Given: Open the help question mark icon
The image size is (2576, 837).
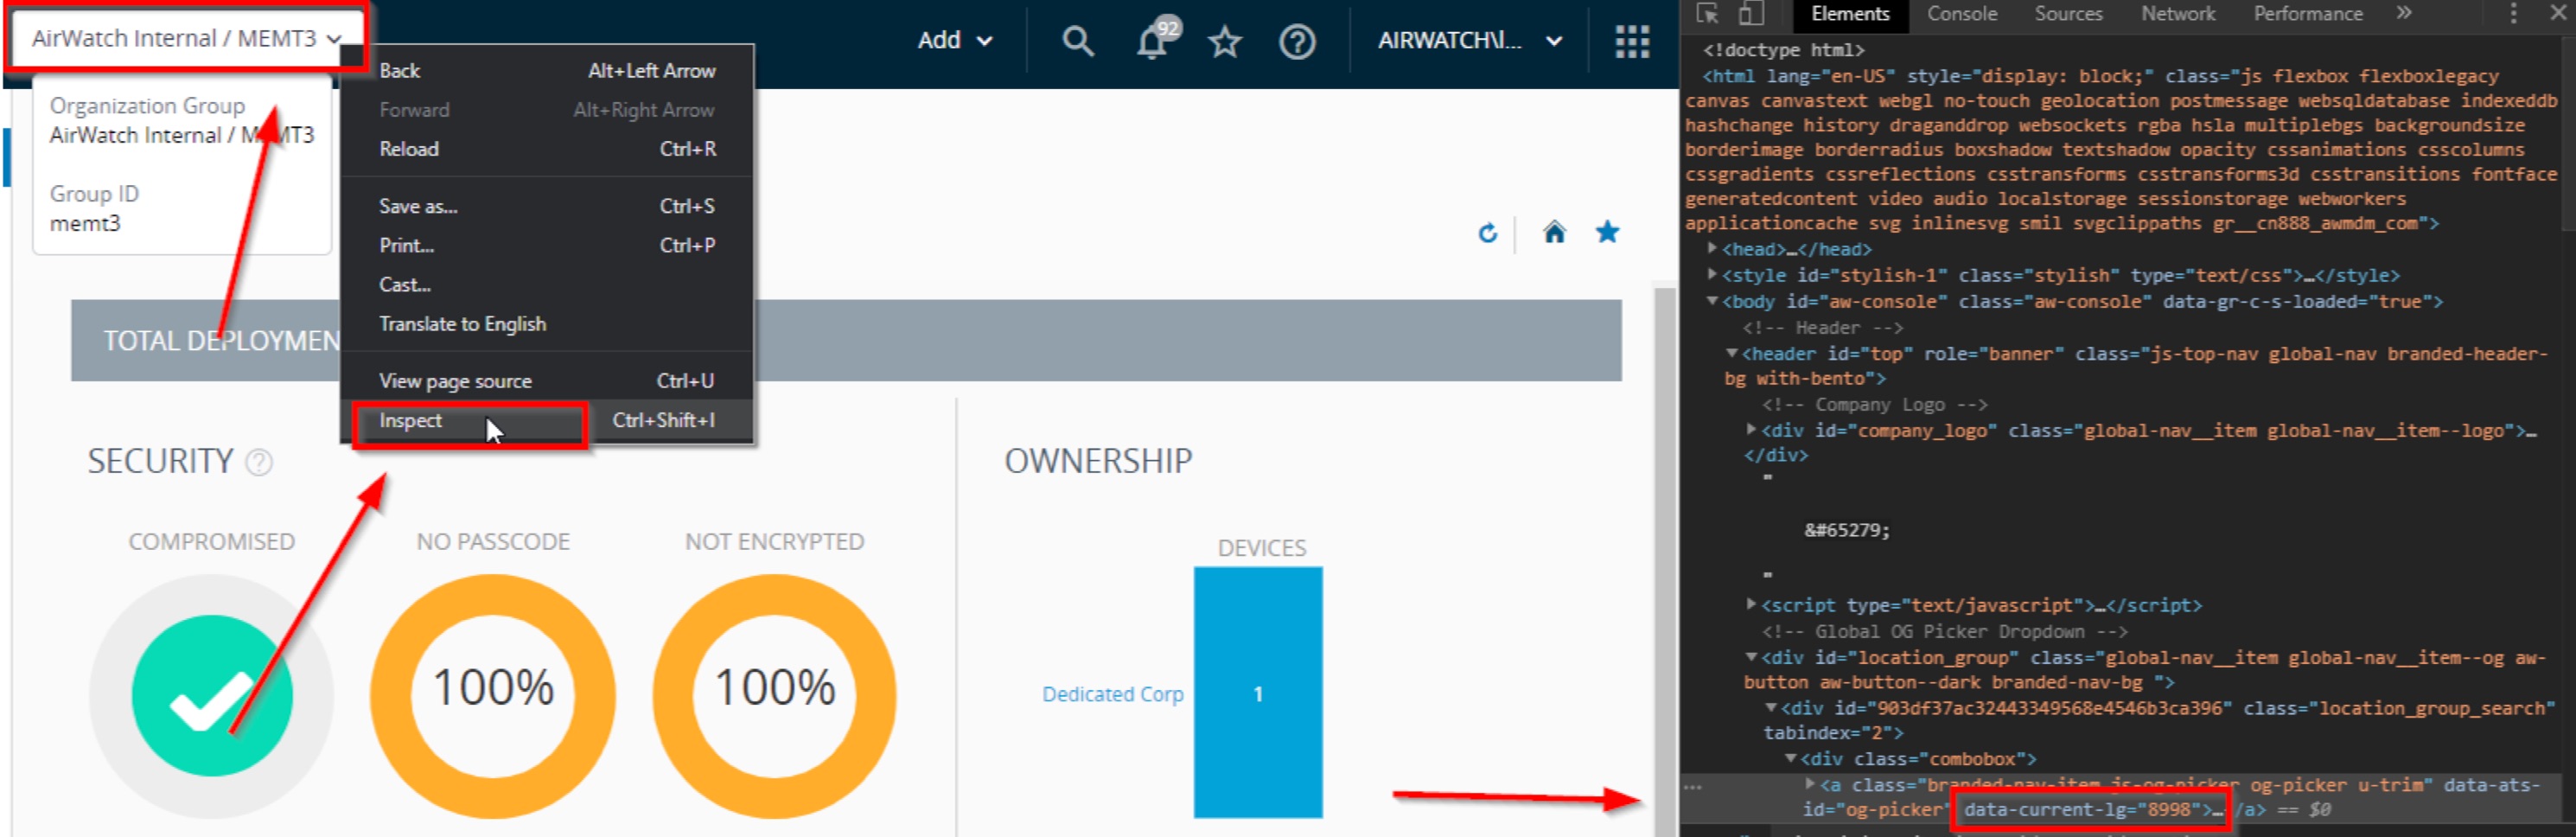Looking at the screenshot, I should [x=1297, y=43].
